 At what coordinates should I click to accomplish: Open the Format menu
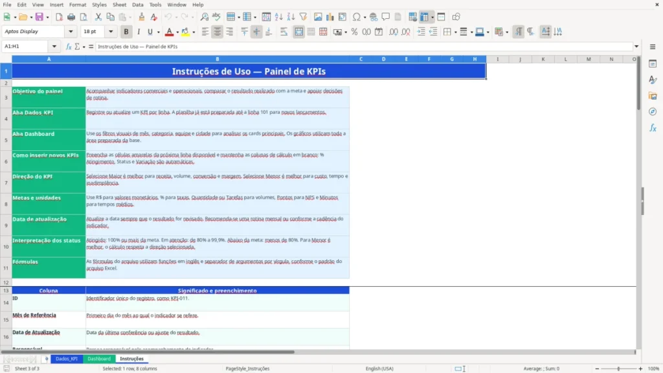(x=78, y=5)
